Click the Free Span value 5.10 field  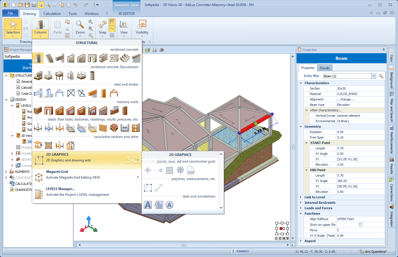click(360, 137)
